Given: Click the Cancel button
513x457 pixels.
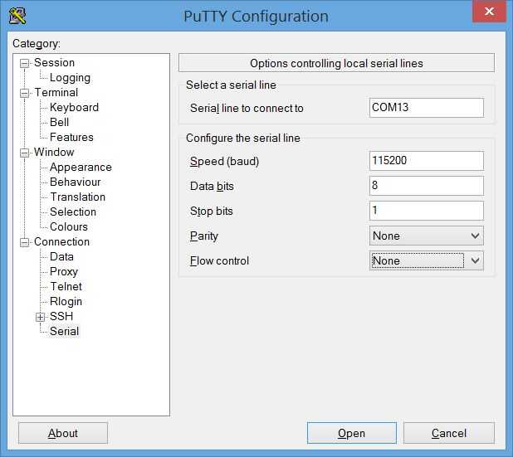Looking at the screenshot, I should coord(448,433).
